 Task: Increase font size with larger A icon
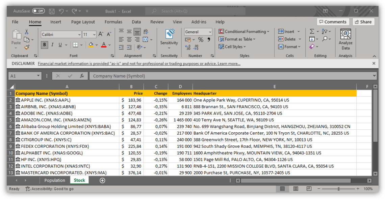tap(101, 34)
